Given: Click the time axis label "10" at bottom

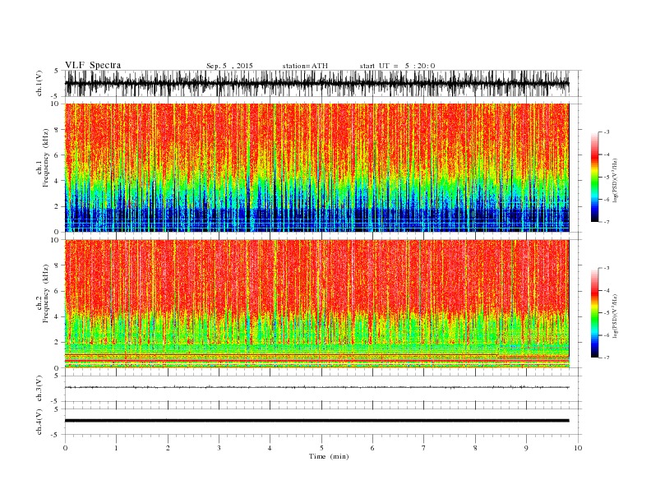Looking at the screenshot, I should pyautogui.click(x=578, y=448).
